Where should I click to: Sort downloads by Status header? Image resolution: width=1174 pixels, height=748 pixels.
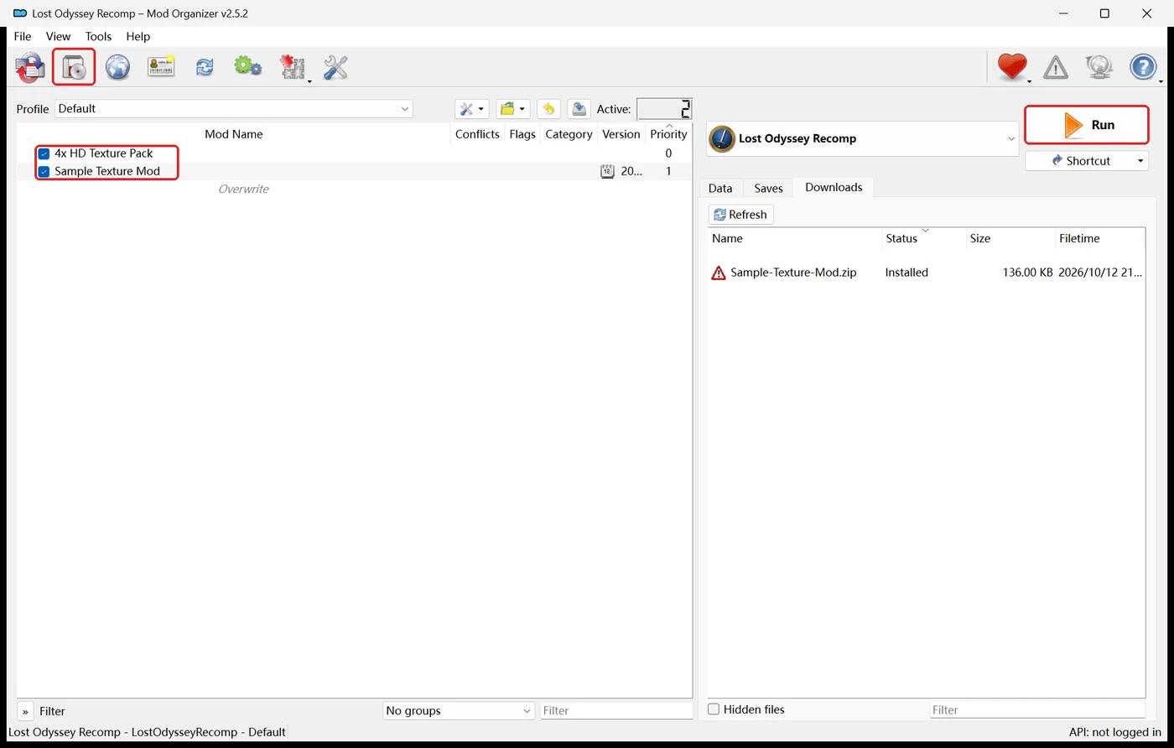(x=924, y=239)
